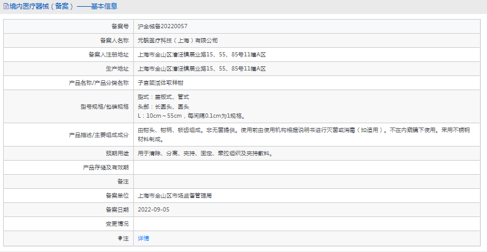Select the authority 上海市金山区市场监督管理局
Screen dimensions: 487x252
174,196
